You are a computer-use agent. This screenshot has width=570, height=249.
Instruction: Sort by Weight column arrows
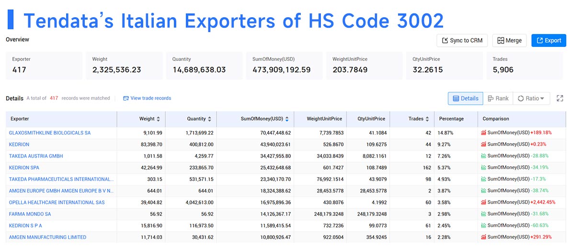point(158,119)
